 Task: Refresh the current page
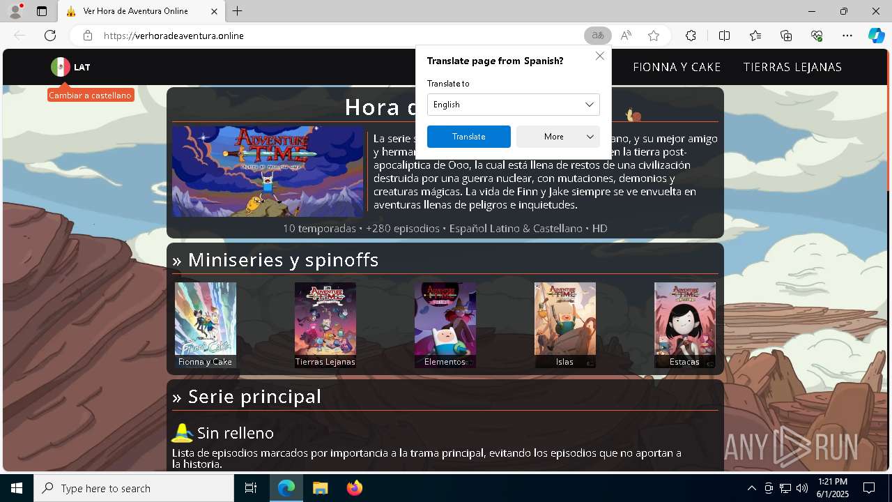[x=50, y=36]
